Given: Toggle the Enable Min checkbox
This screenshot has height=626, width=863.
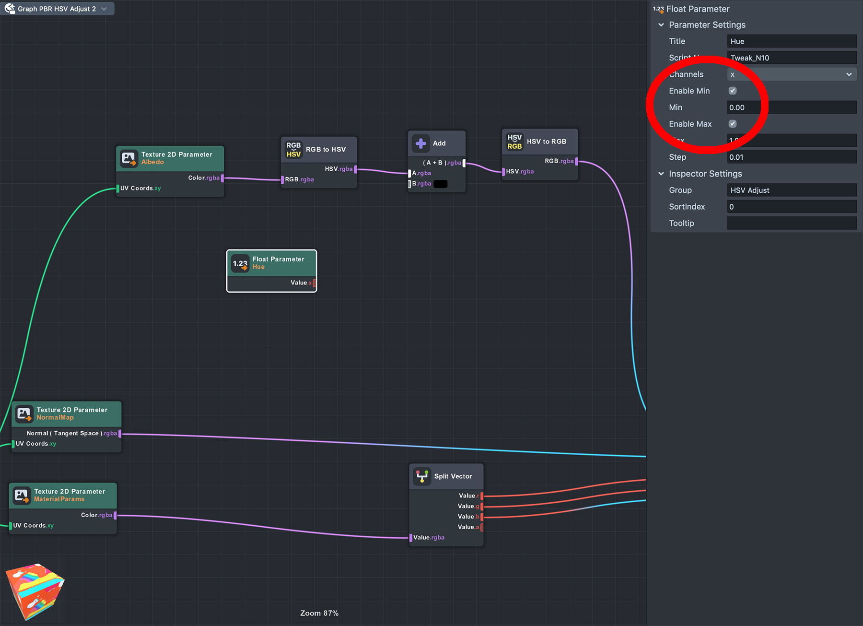Looking at the screenshot, I should pyautogui.click(x=733, y=91).
